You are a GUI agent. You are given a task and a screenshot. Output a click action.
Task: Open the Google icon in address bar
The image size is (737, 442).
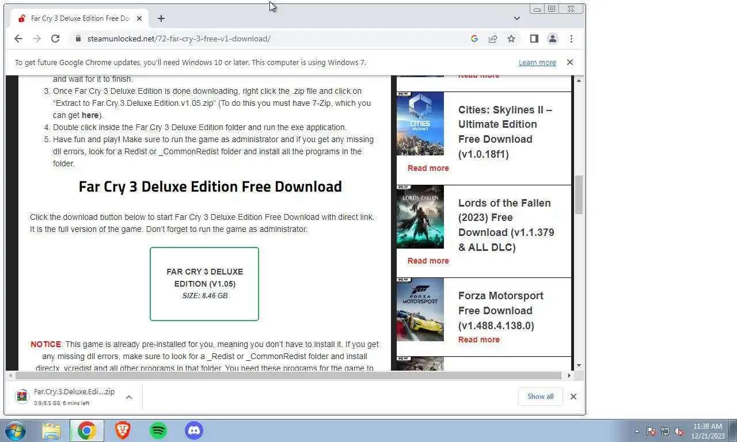point(474,39)
